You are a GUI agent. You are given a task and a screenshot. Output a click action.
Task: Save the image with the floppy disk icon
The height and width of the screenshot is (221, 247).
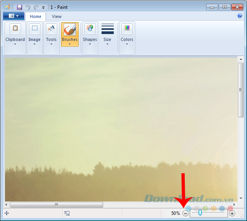(19, 7)
